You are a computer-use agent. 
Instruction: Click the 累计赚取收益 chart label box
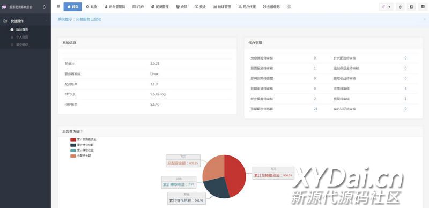click(179, 182)
